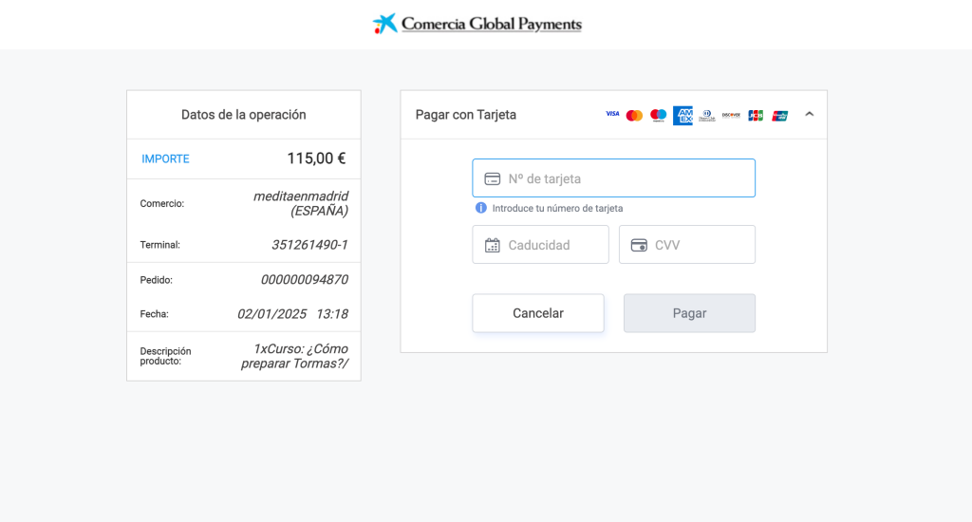Click the JCB card logo
The width and height of the screenshot is (972, 522).
pos(755,115)
